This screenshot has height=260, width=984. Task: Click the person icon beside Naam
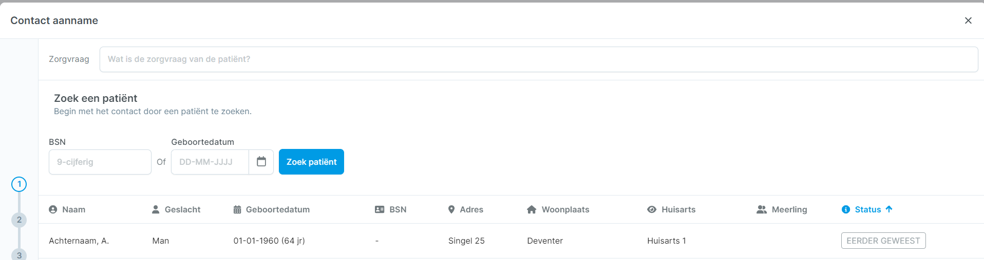click(53, 209)
